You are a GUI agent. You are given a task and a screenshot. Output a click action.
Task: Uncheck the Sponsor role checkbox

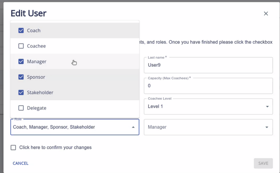[x=21, y=77]
